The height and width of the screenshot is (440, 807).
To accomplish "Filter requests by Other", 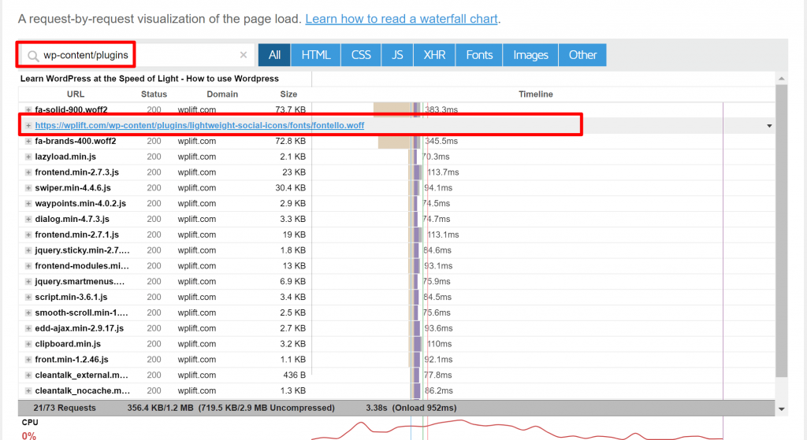I will coord(582,55).
